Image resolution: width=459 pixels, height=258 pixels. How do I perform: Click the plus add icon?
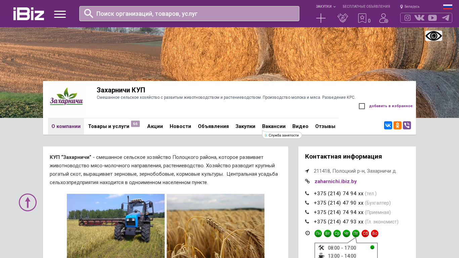click(x=321, y=18)
